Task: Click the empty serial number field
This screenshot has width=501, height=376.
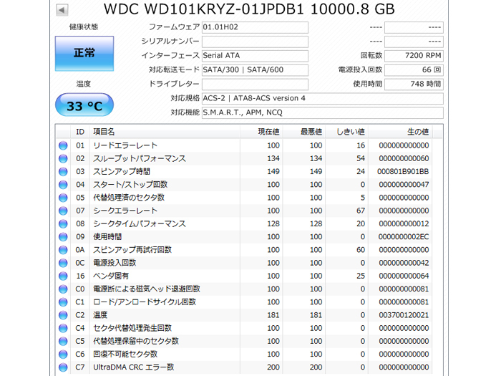Action: (x=255, y=42)
